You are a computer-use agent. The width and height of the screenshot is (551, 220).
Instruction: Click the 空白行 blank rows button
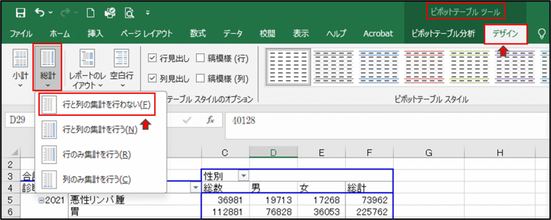(x=121, y=67)
